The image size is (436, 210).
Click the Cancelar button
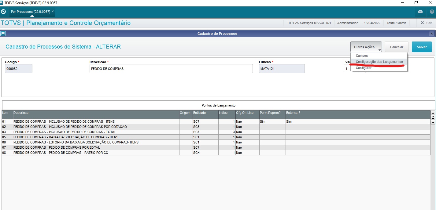coord(397,47)
